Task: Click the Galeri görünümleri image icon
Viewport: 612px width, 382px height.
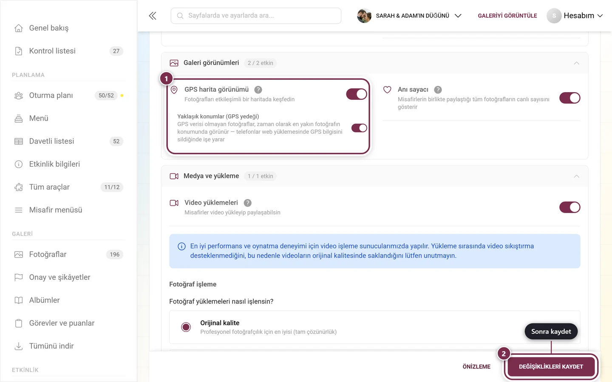Action: click(x=174, y=63)
